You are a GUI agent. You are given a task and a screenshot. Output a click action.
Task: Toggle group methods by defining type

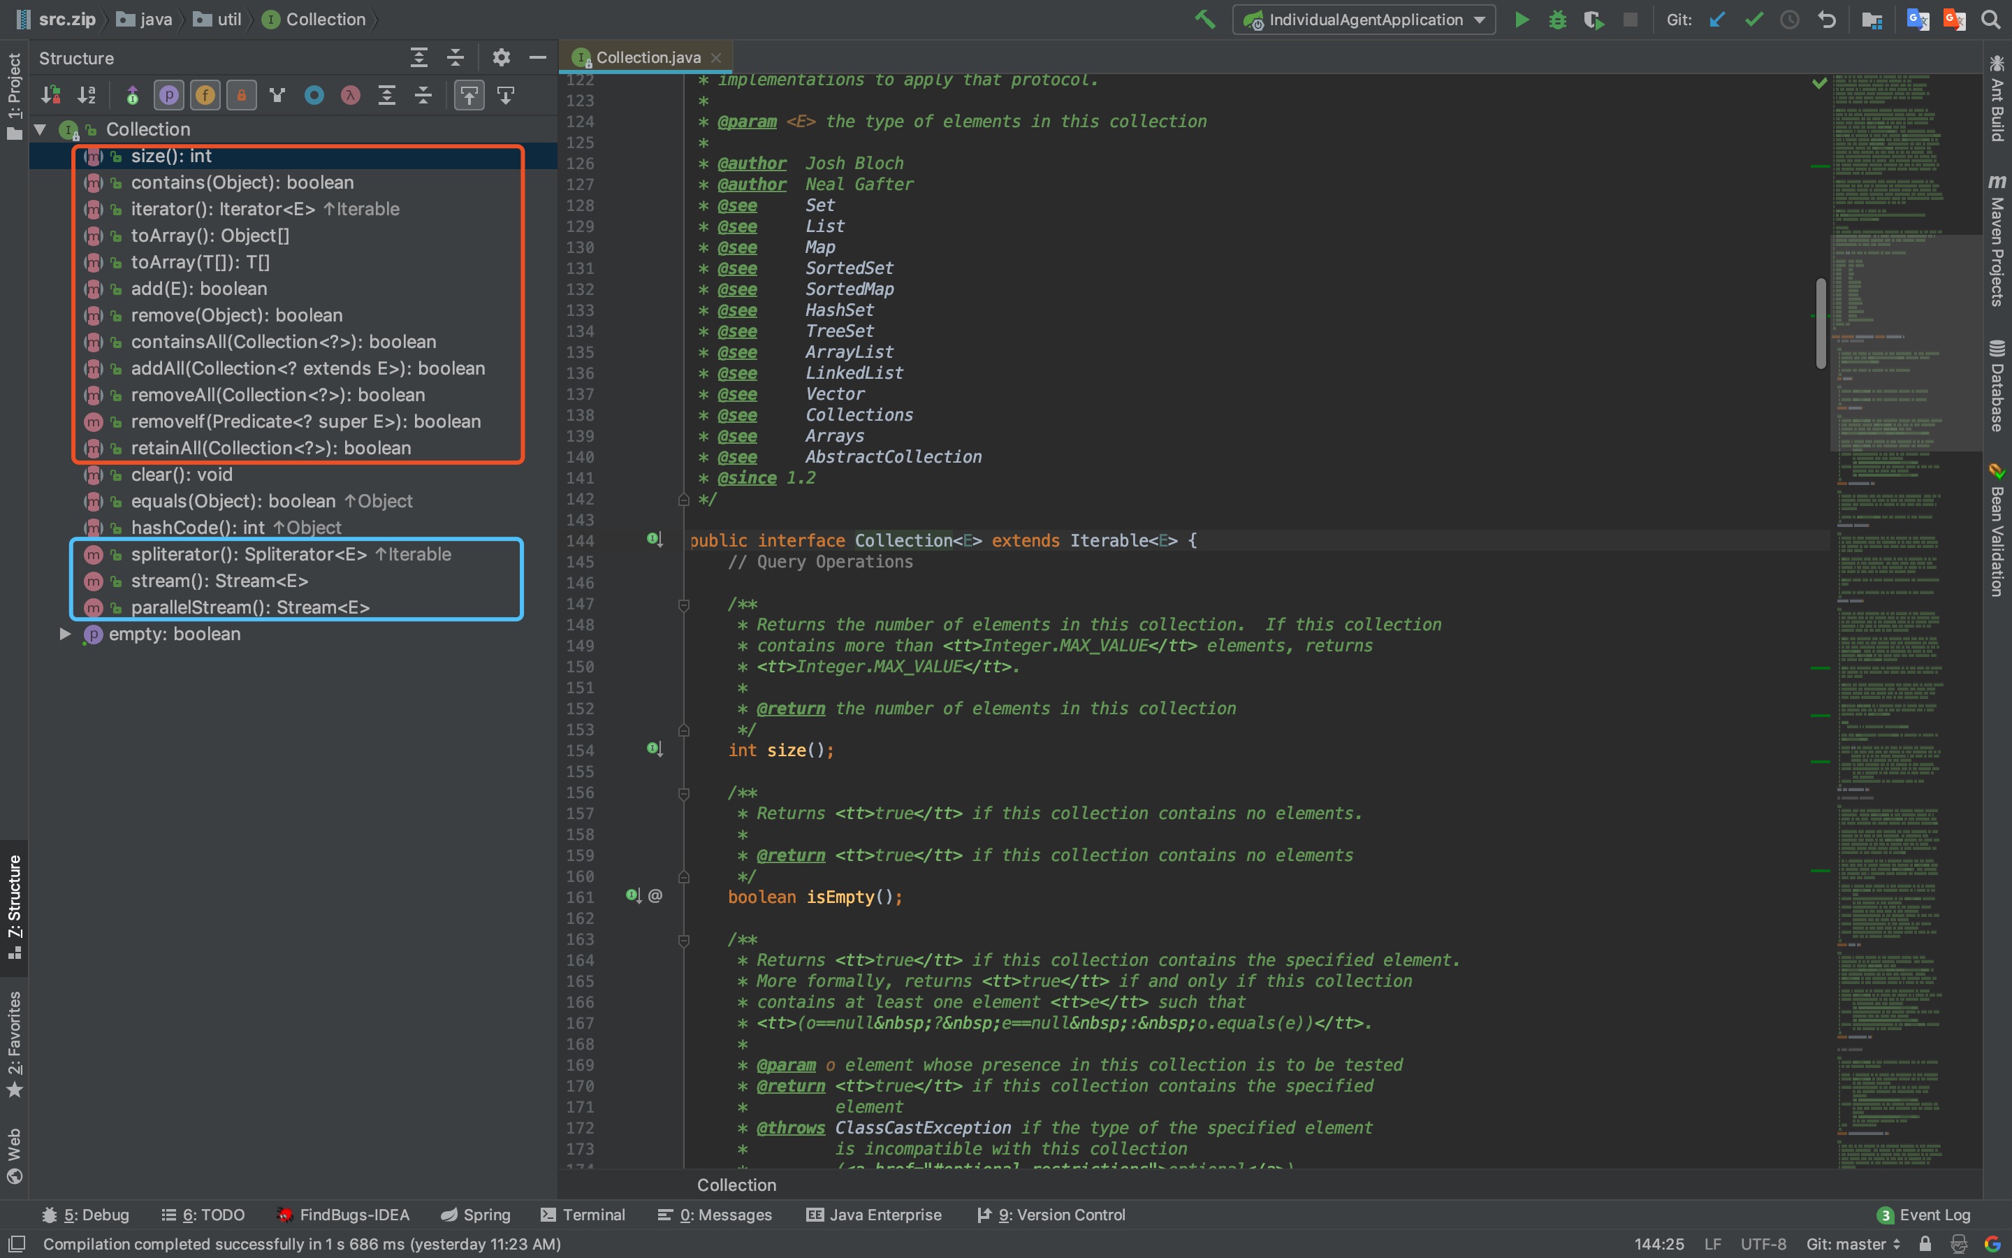pos(277,95)
